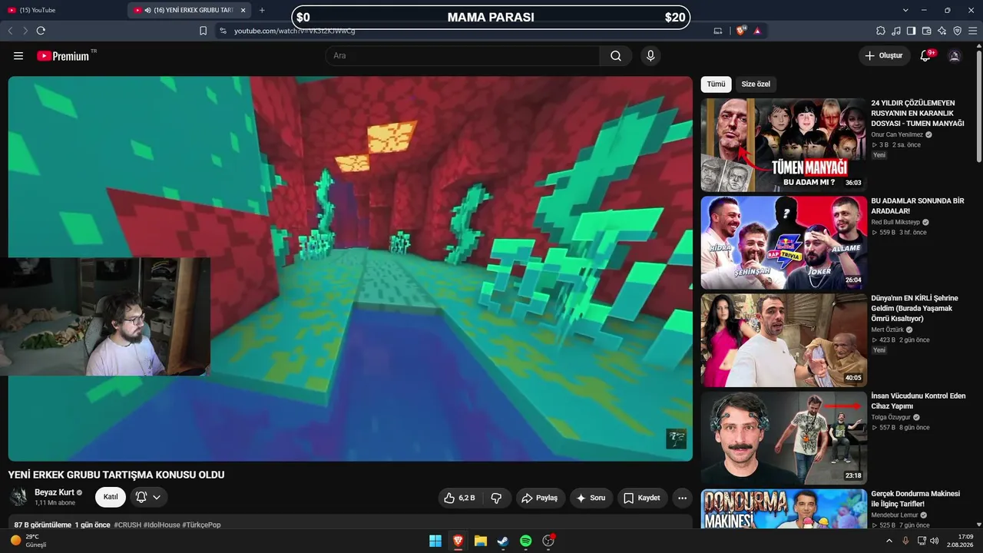Image resolution: width=983 pixels, height=553 pixels.
Task: Close the YENİ ERKEK GRUBU tab
Action: click(243, 10)
